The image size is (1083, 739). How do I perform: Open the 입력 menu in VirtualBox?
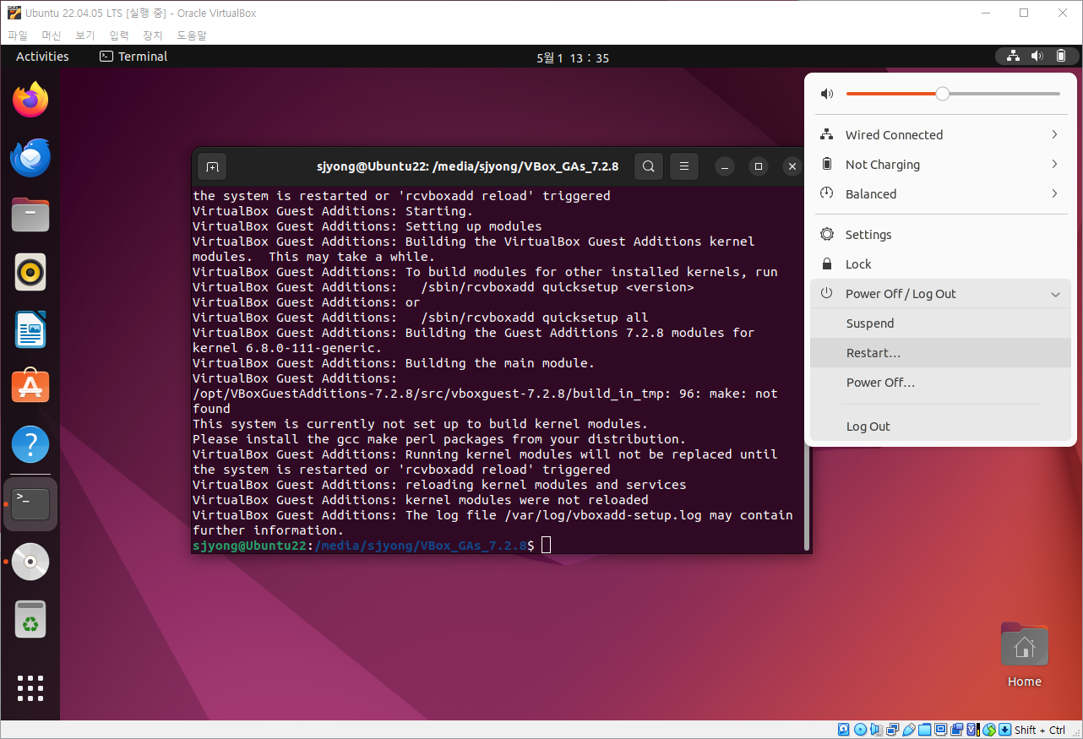click(119, 35)
